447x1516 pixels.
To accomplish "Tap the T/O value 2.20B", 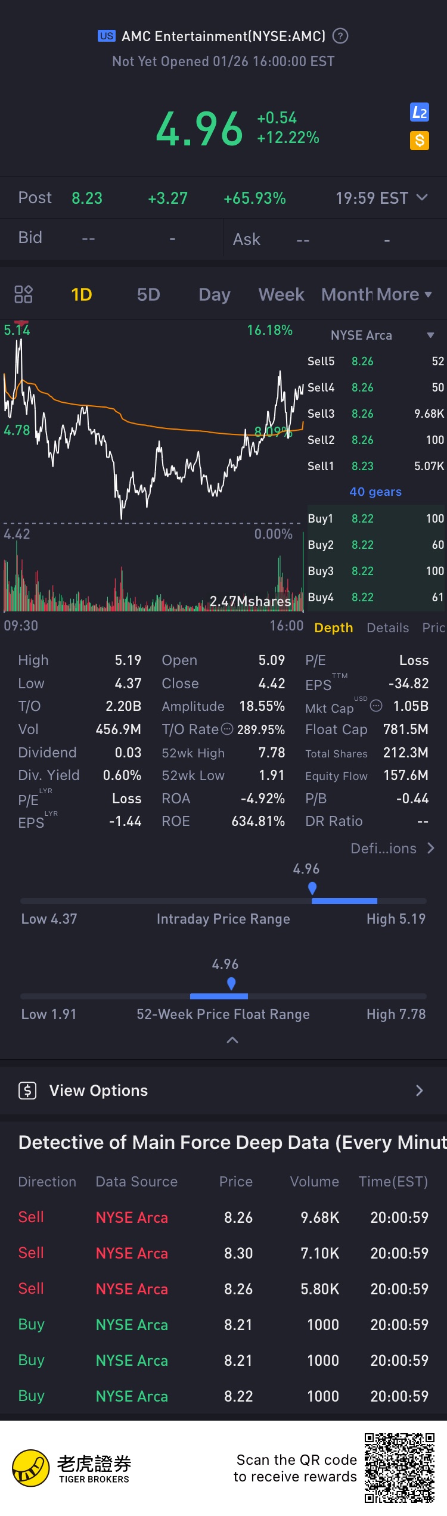I will pos(123,706).
